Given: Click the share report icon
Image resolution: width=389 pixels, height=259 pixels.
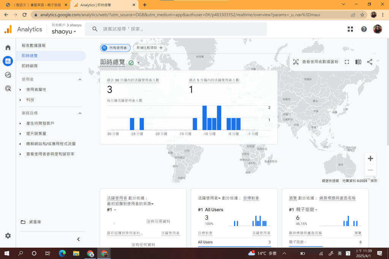Looking at the screenshot, I should pyautogui.click(x=370, y=62).
